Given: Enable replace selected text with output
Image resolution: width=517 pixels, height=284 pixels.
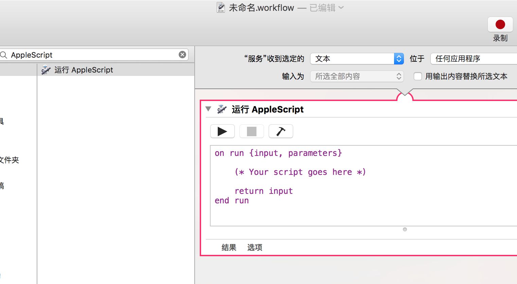Looking at the screenshot, I should [x=418, y=76].
